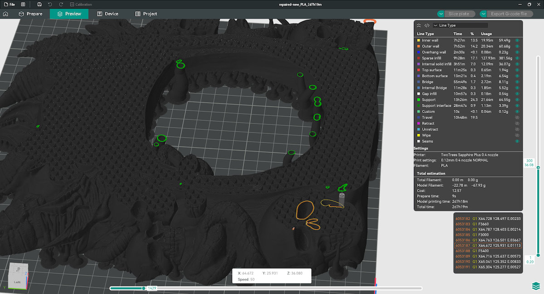Show Travel moves using eye icon

click(517, 118)
